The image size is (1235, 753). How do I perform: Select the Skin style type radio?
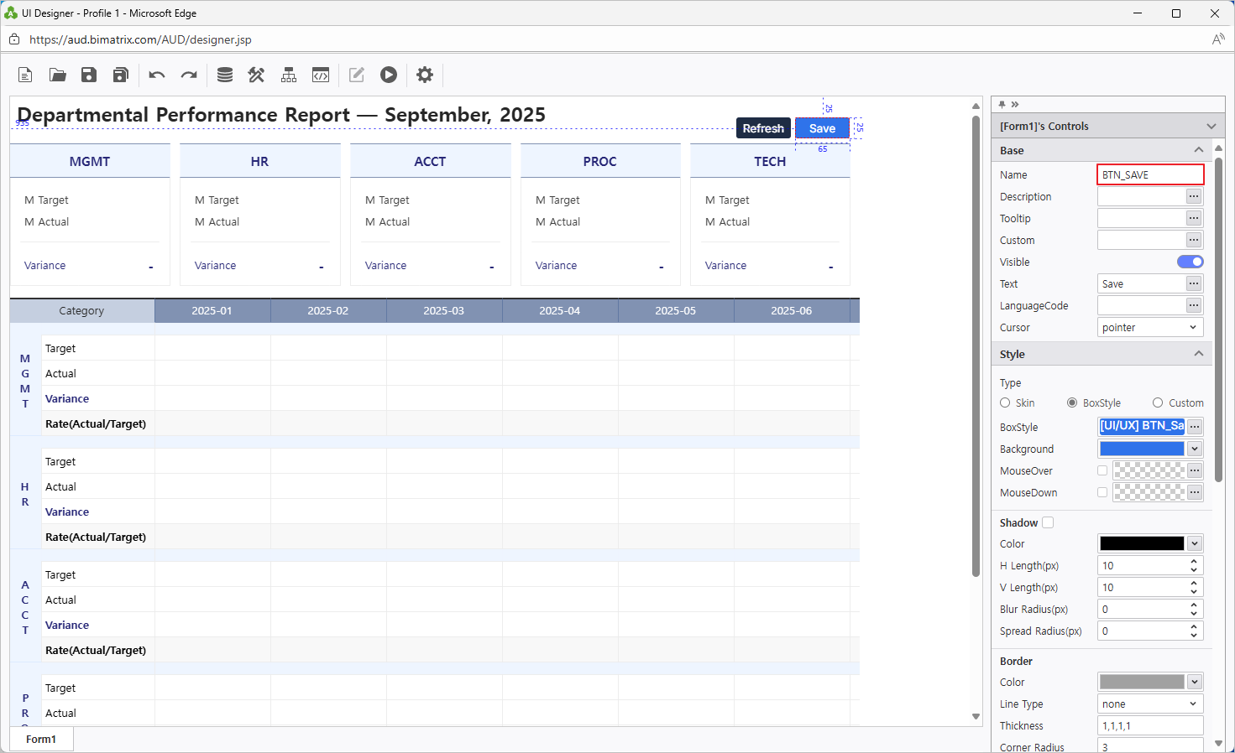pyautogui.click(x=1005, y=403)
